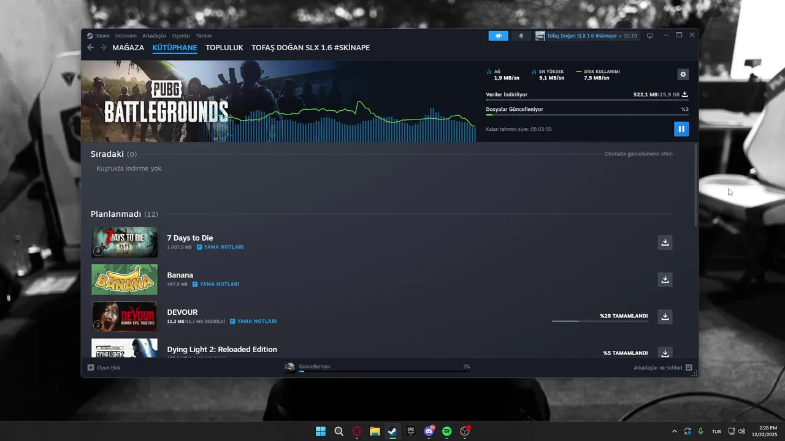Image resolution: width=785 pixels, height=441 pixels.
Task: Click the Oyun Ekle plus icon
Action: 91,367
